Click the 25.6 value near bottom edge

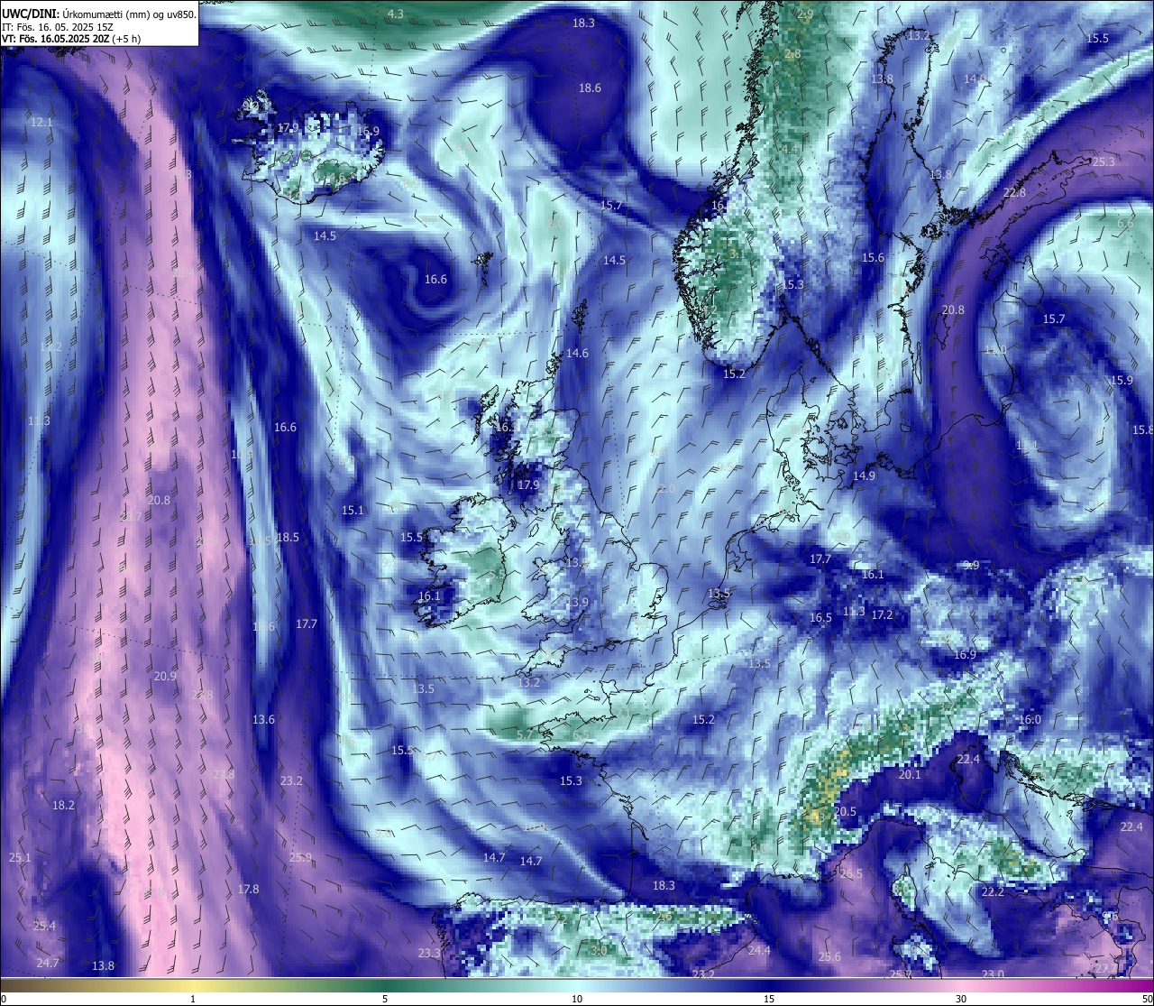(829, 956)
